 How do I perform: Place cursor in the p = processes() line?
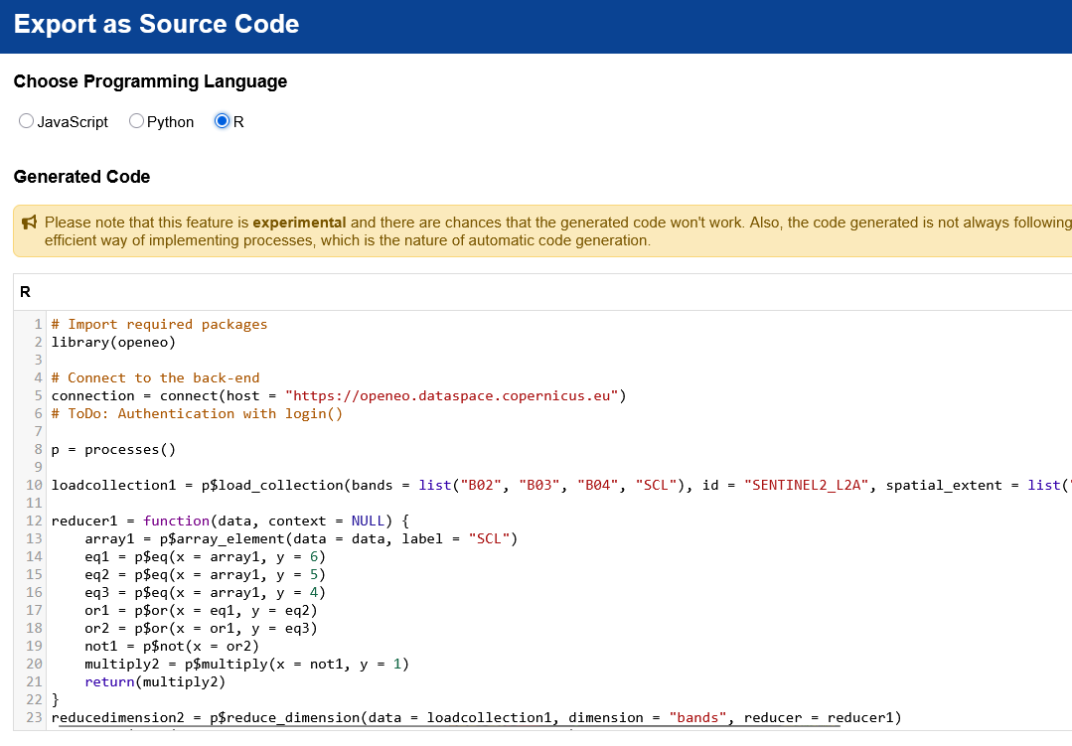coord(113,449)
